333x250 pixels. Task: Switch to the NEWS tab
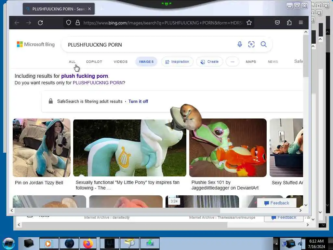pyautogui.click(x=273, y=62)
